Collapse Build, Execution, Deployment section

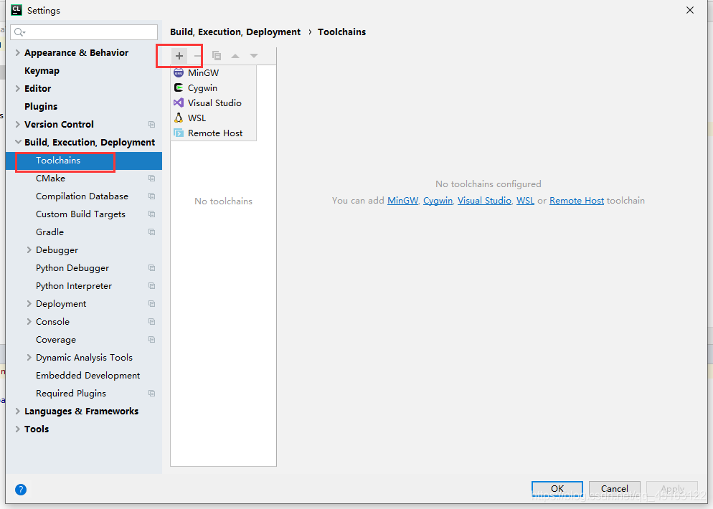point(18,142)
